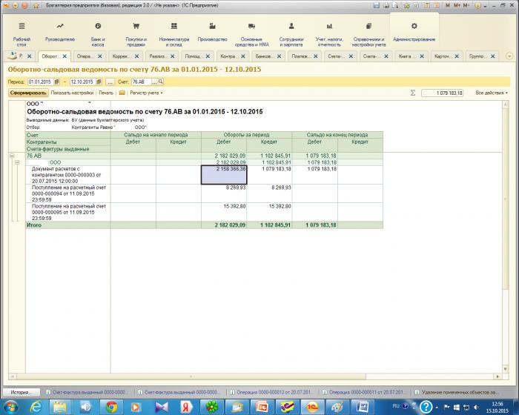The width and height of the screenshot is (519, 415).
Task: Click the envelope send icon beside Печать
Action: point(122,93)
